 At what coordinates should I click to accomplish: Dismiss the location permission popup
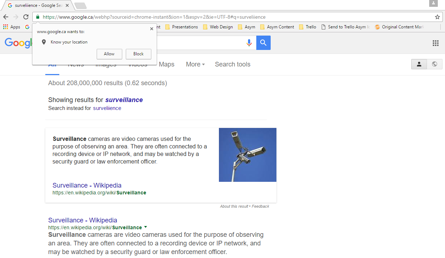point(152,29)
